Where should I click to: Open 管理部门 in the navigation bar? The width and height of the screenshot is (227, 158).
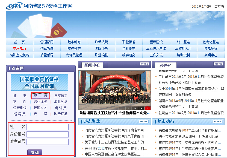pos(47,42)
